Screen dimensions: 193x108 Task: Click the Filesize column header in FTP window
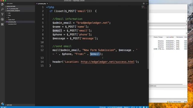click(156, 37)
